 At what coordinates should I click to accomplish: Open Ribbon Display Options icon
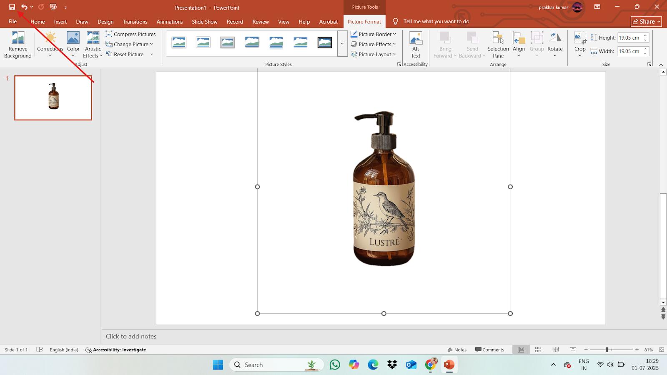(597, 7)
